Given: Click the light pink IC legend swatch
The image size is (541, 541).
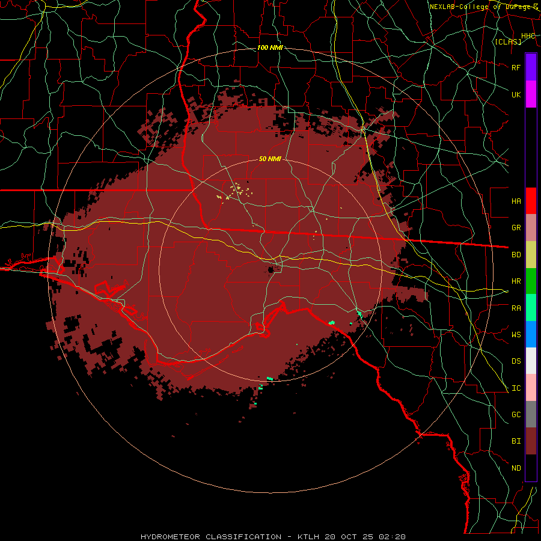Looking at the screenshot, I should 531,388.
